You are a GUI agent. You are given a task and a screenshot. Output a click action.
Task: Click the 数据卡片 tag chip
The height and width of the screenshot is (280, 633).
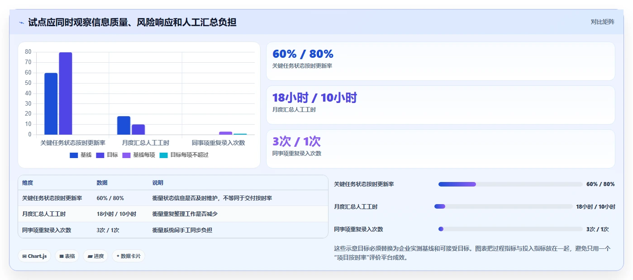pyautogui.click(x=129, y=256)
